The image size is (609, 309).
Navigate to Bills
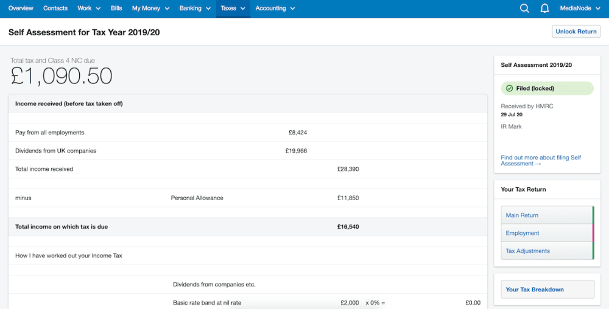[116, 9]
